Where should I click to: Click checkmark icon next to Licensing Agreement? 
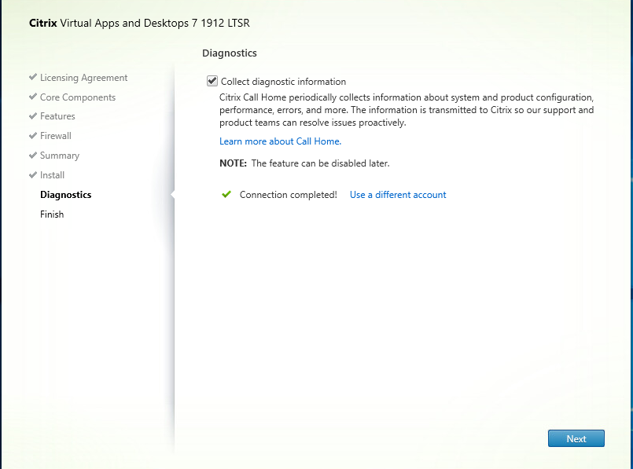pos(33,77)
